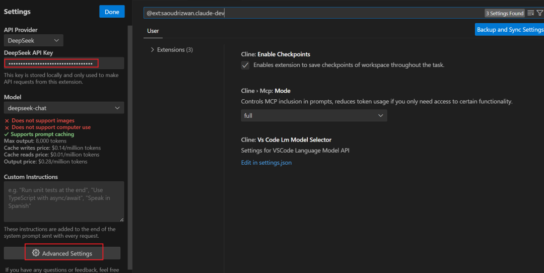Viewport: 544px width, 273px height.
Task: Click 'Supports prompt caching' text
Action: [42, 134]
